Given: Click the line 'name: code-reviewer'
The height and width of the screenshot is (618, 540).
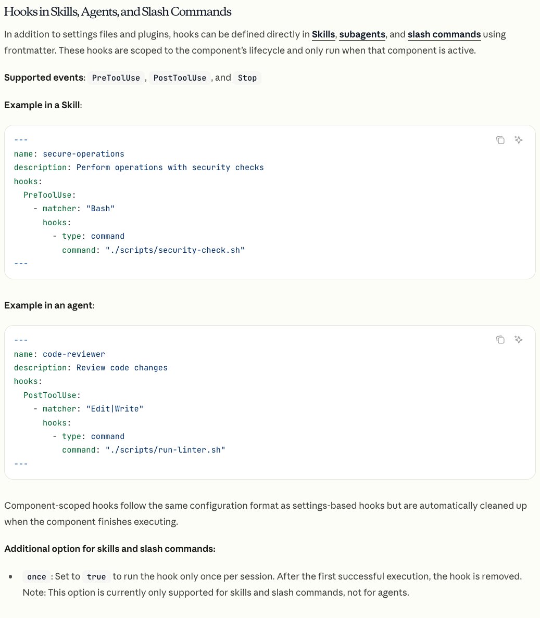Looking at the screenshot, I should coord(59,354).
